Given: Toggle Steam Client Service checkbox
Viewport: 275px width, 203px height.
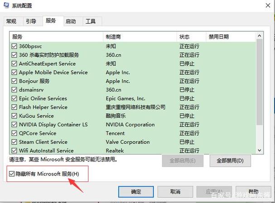Looking at the screenshot, I should point(14,142).
